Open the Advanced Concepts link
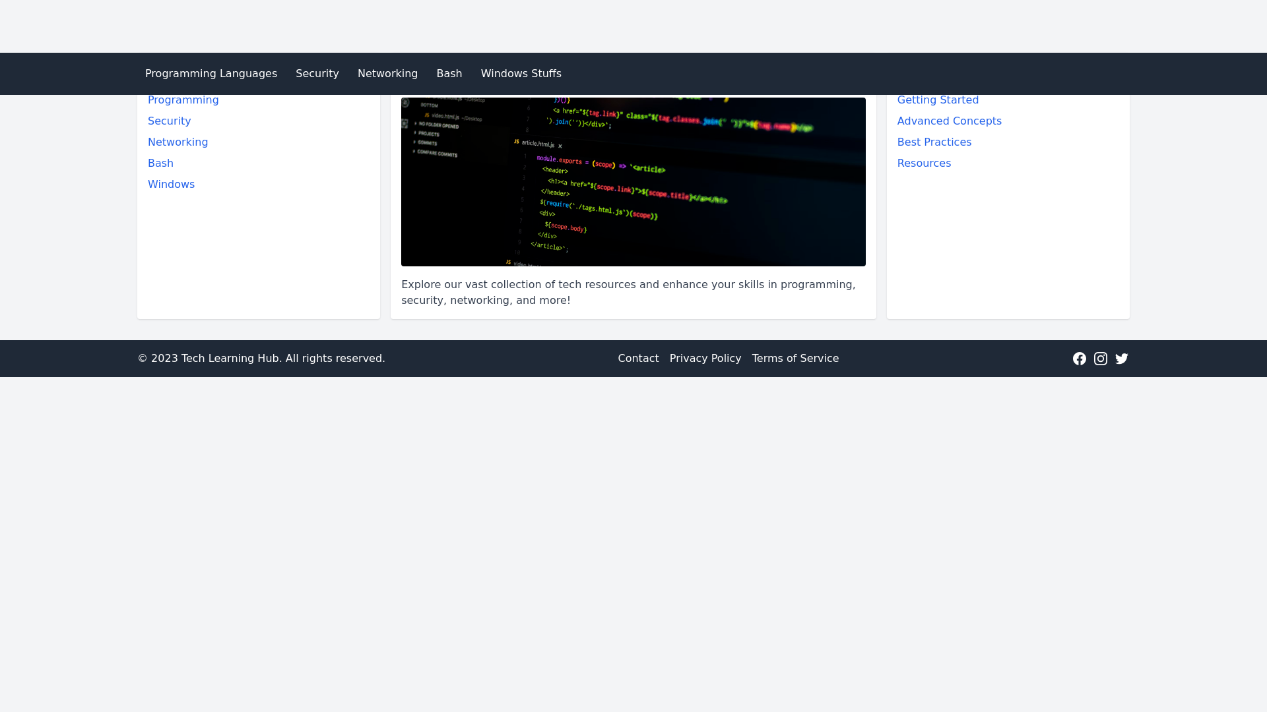Image resolution: width=1267 pixels, height=712 pixels. coord(949,121)
